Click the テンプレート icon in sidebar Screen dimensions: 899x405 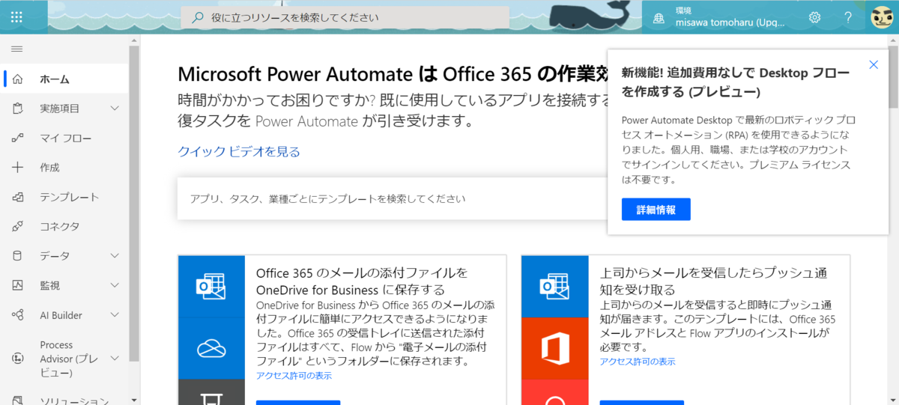point(18,197)
